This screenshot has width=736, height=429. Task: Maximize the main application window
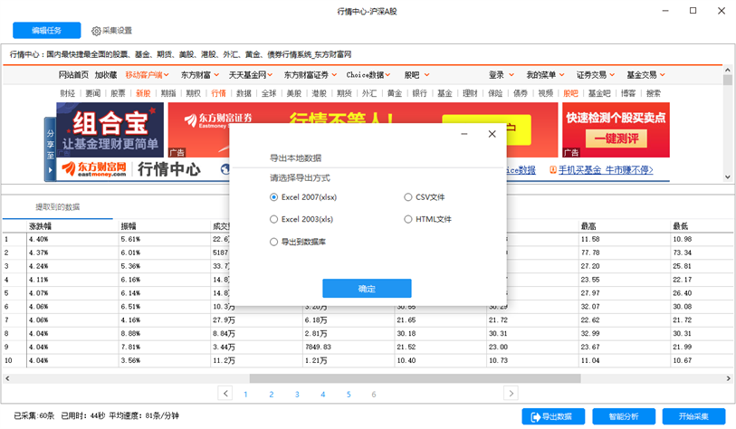tap(693, 11)
